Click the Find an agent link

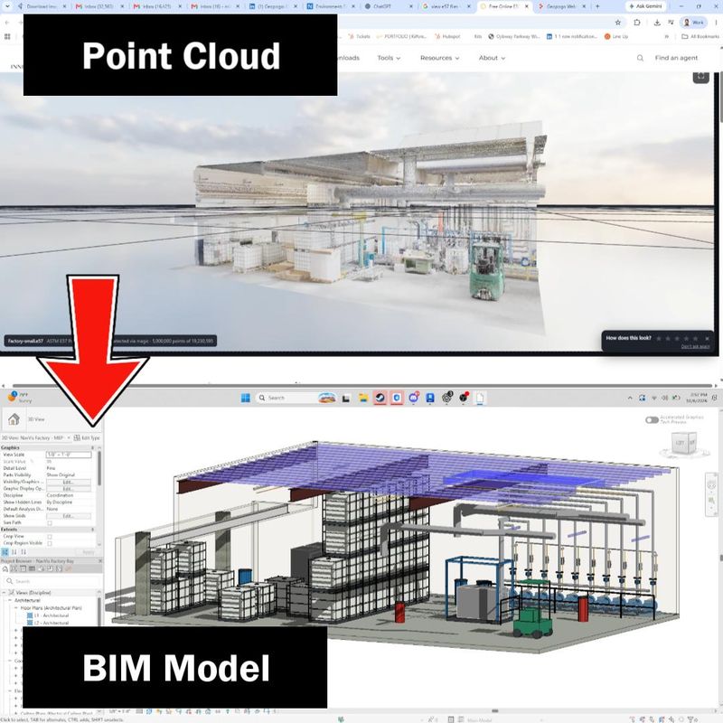676,58
